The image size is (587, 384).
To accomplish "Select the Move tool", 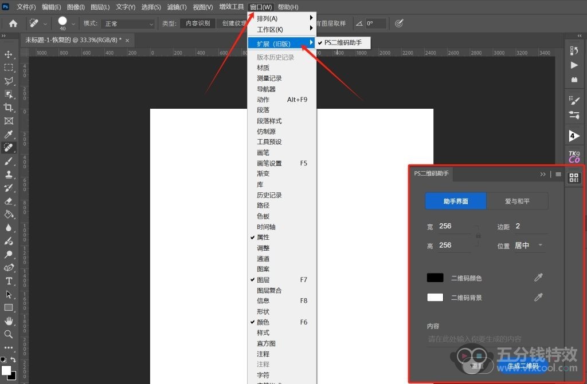I will 8,54.
